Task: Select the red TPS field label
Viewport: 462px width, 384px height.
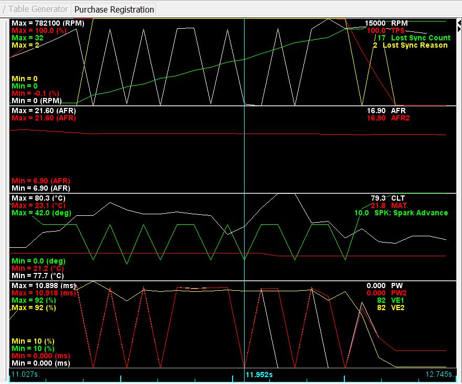Action: (x=399, y=31)
